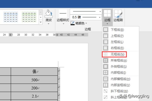152x101 pixels.
Task: Go to the next row of table styles
Action: [41, 17]
